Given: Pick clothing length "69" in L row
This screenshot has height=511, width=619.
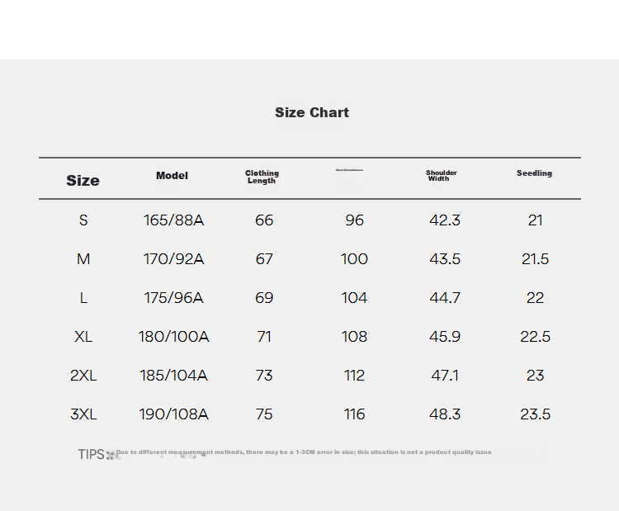Looking at the screenshot, I should (264, 298).
